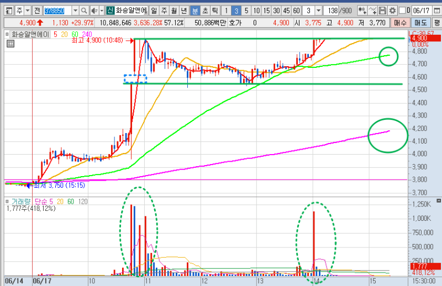442x286 pixels.
Task: Open the calendar date picker icon
Action: (x=436, y=10)
